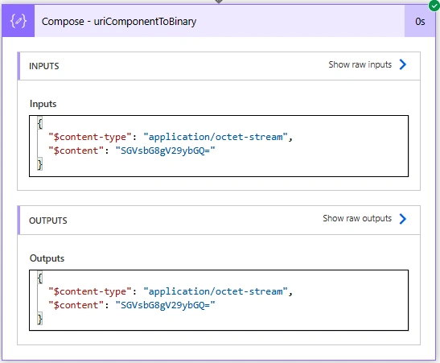440x363 pixels.
Task: Click the Compose action curly-brace icon
Action: (x=19, y=21)
